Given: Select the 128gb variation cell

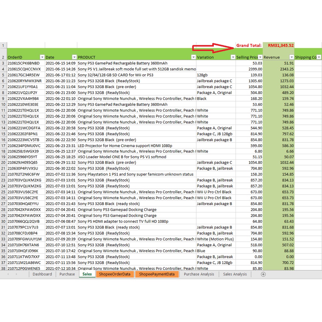Looking at the screenshot, I should pyautogui.click(x=216, y=75).
